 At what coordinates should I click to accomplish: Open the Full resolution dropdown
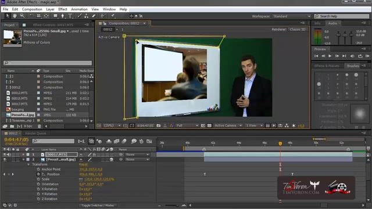187,125
